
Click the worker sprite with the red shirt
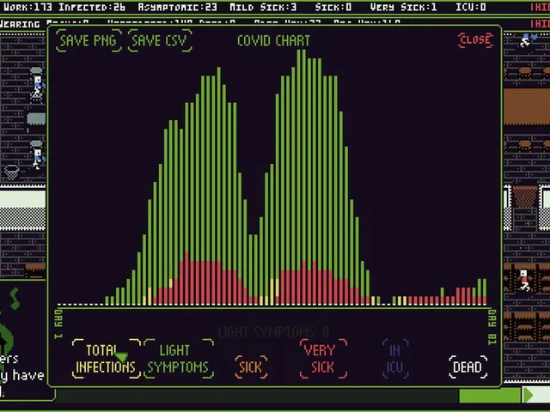524,281
